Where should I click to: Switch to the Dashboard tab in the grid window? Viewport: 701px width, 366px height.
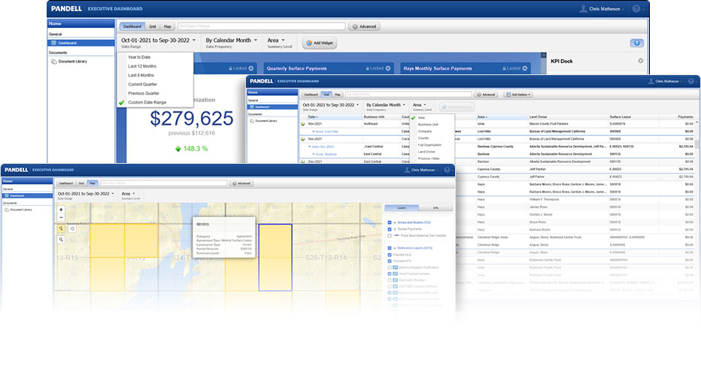tap(311, 95)
